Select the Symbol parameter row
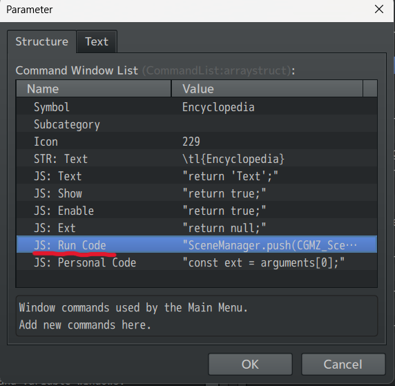Image resolution: width=395 pixels, height=386 pixels. [x=197, y=107]
